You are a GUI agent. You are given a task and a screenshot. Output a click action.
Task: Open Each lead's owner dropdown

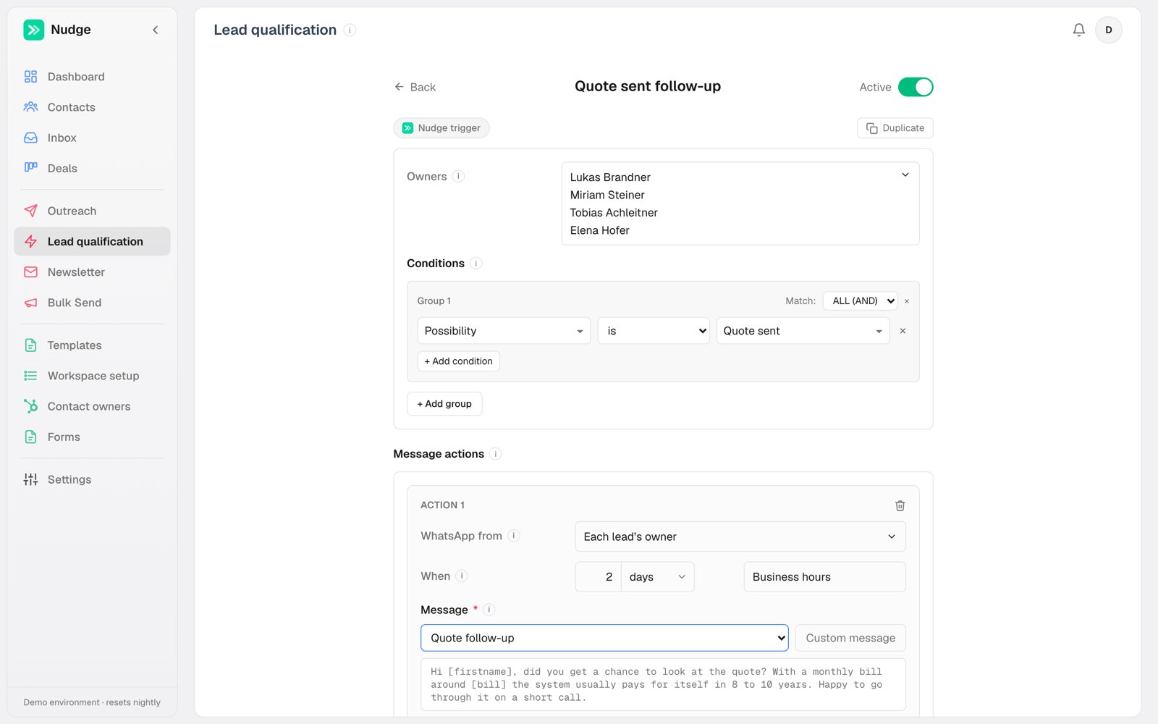[x=740, y=536]
